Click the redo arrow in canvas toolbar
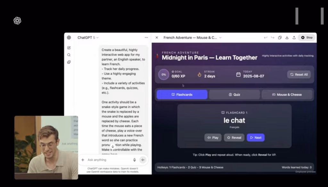The image size is (328, 187). [273, 38]
